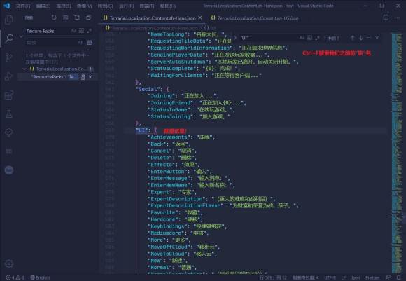Collapse the Terraria.Localization file search result
406x281 pixels.
tap(24, 69)
